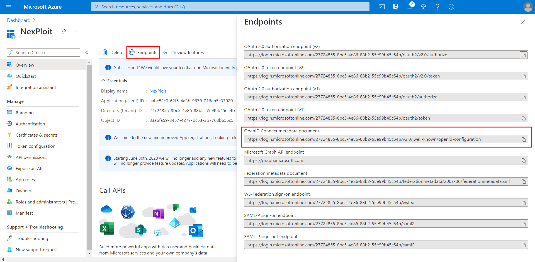Image resolution: width=535 pixels, height=262 pixels.
Task: Copy OpenID Connect metadata document URL
Action: 524,139
